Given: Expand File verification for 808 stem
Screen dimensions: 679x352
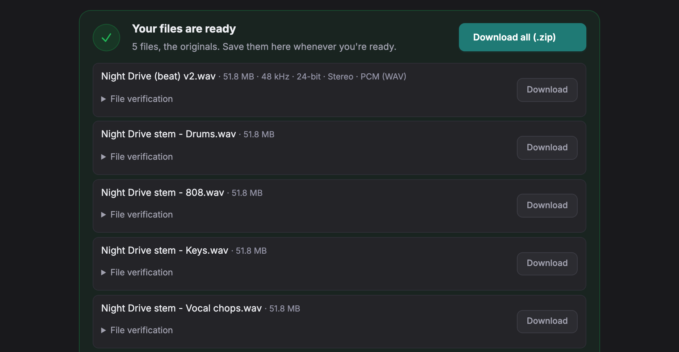Looking at the screenshot, I should (137, 215).
